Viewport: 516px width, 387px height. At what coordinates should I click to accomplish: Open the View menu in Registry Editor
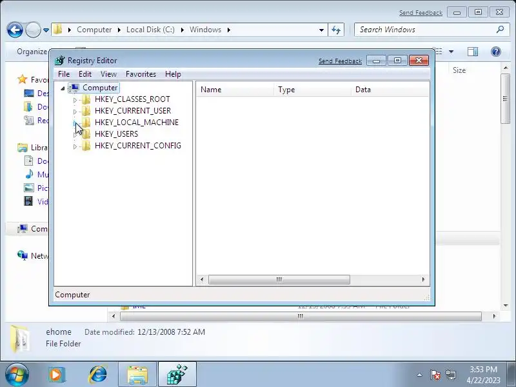[x=108, y=74]
